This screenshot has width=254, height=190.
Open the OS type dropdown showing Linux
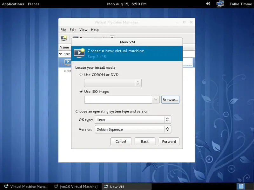[x=133, y=120]
